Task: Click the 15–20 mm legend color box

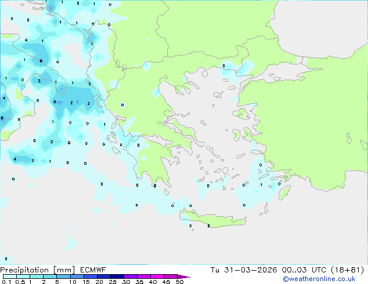Action: pyautogui.click(x=90, y=276)
